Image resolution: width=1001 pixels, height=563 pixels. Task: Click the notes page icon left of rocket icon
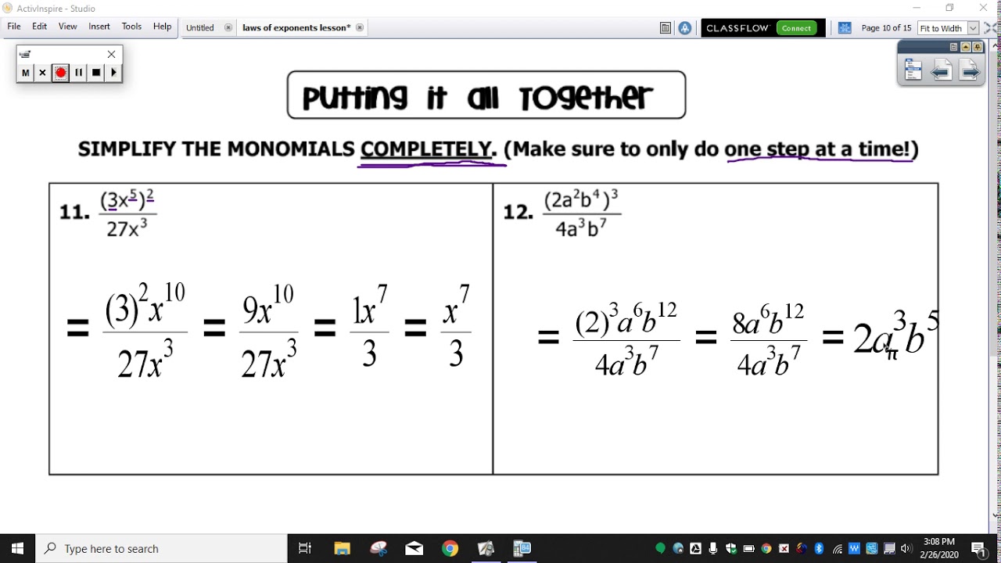click(666, 28)
